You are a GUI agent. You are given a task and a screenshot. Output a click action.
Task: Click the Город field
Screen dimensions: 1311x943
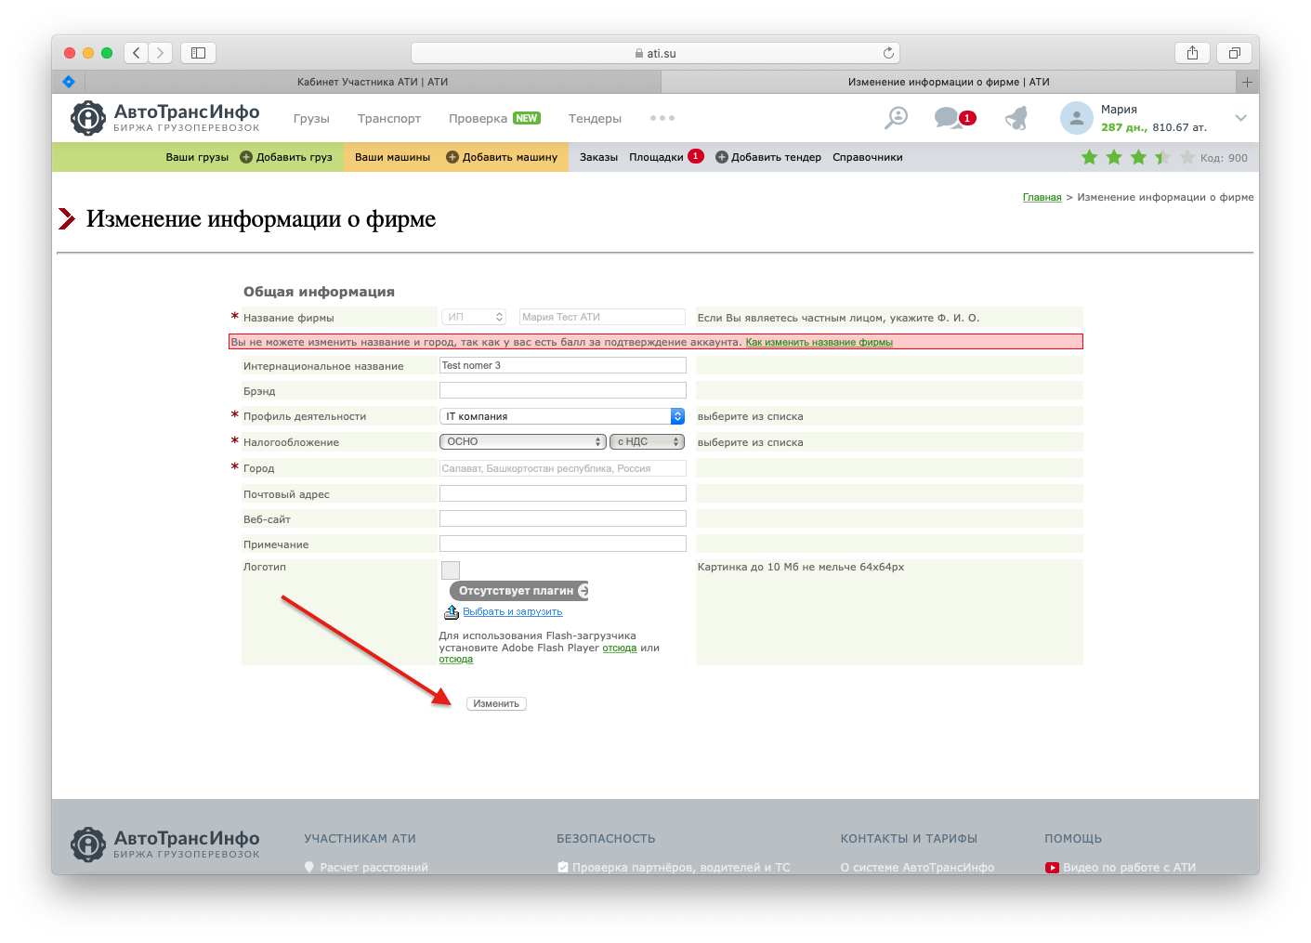point(563,468)
